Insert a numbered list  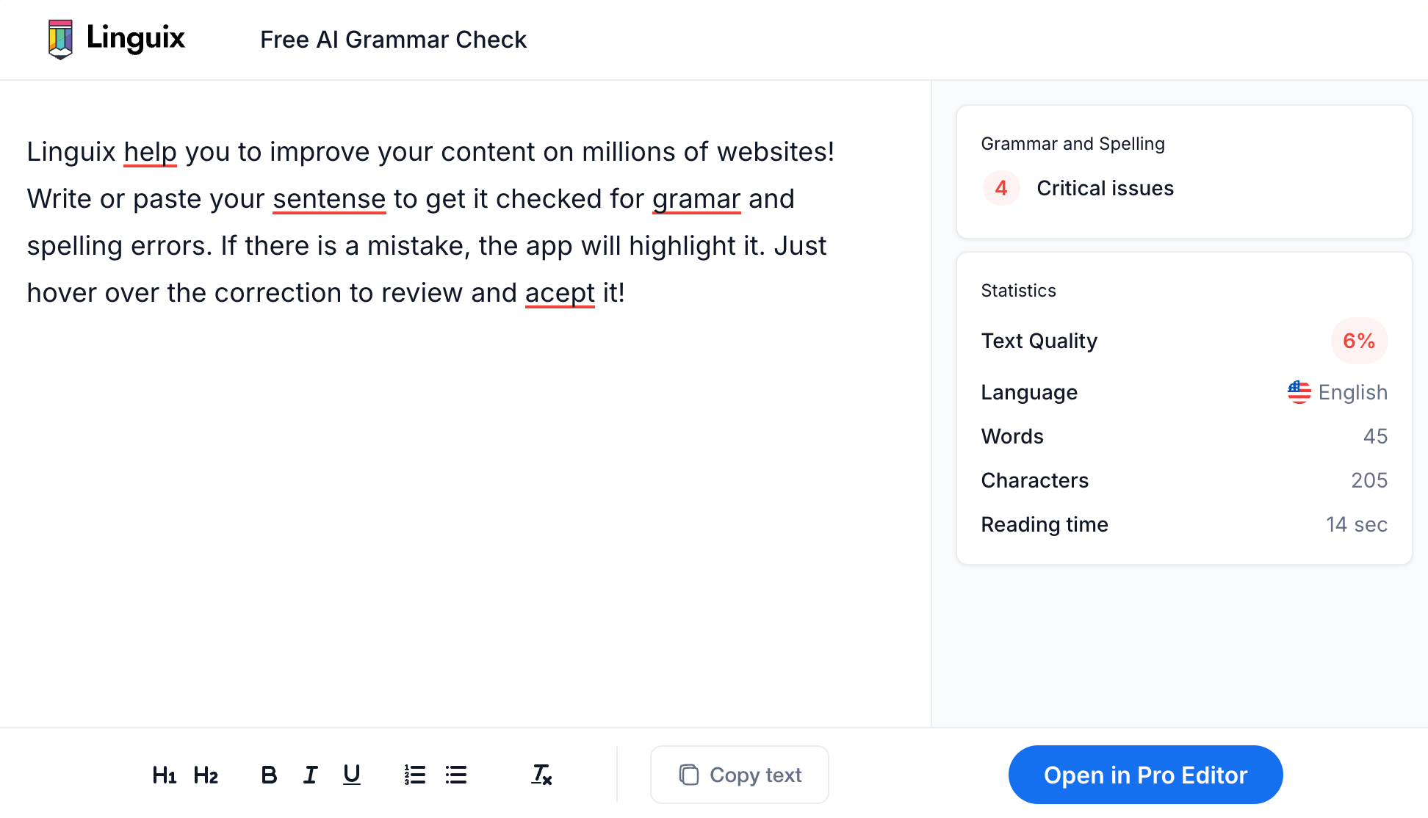(x=414, y=775)
